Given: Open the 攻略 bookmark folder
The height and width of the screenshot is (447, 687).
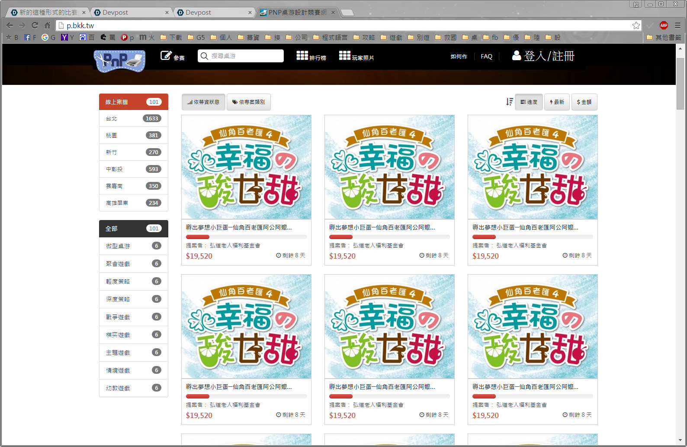Looking at the screenshot, I should click(364, 38).
